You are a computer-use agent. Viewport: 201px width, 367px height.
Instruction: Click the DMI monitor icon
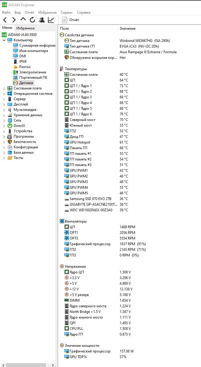[15, 56]
